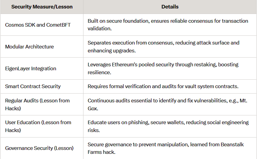
Task: Click the educate users on phishing text
Action: (x=168, y=126)
